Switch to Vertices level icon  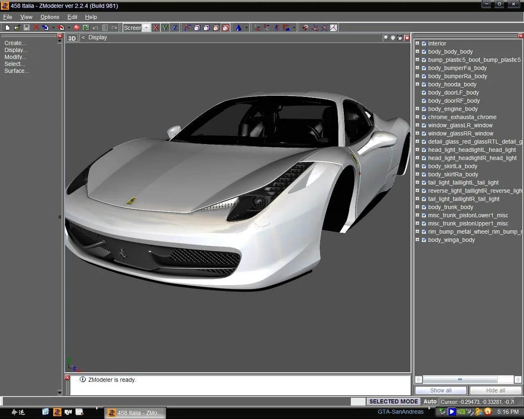click(187, 28)
